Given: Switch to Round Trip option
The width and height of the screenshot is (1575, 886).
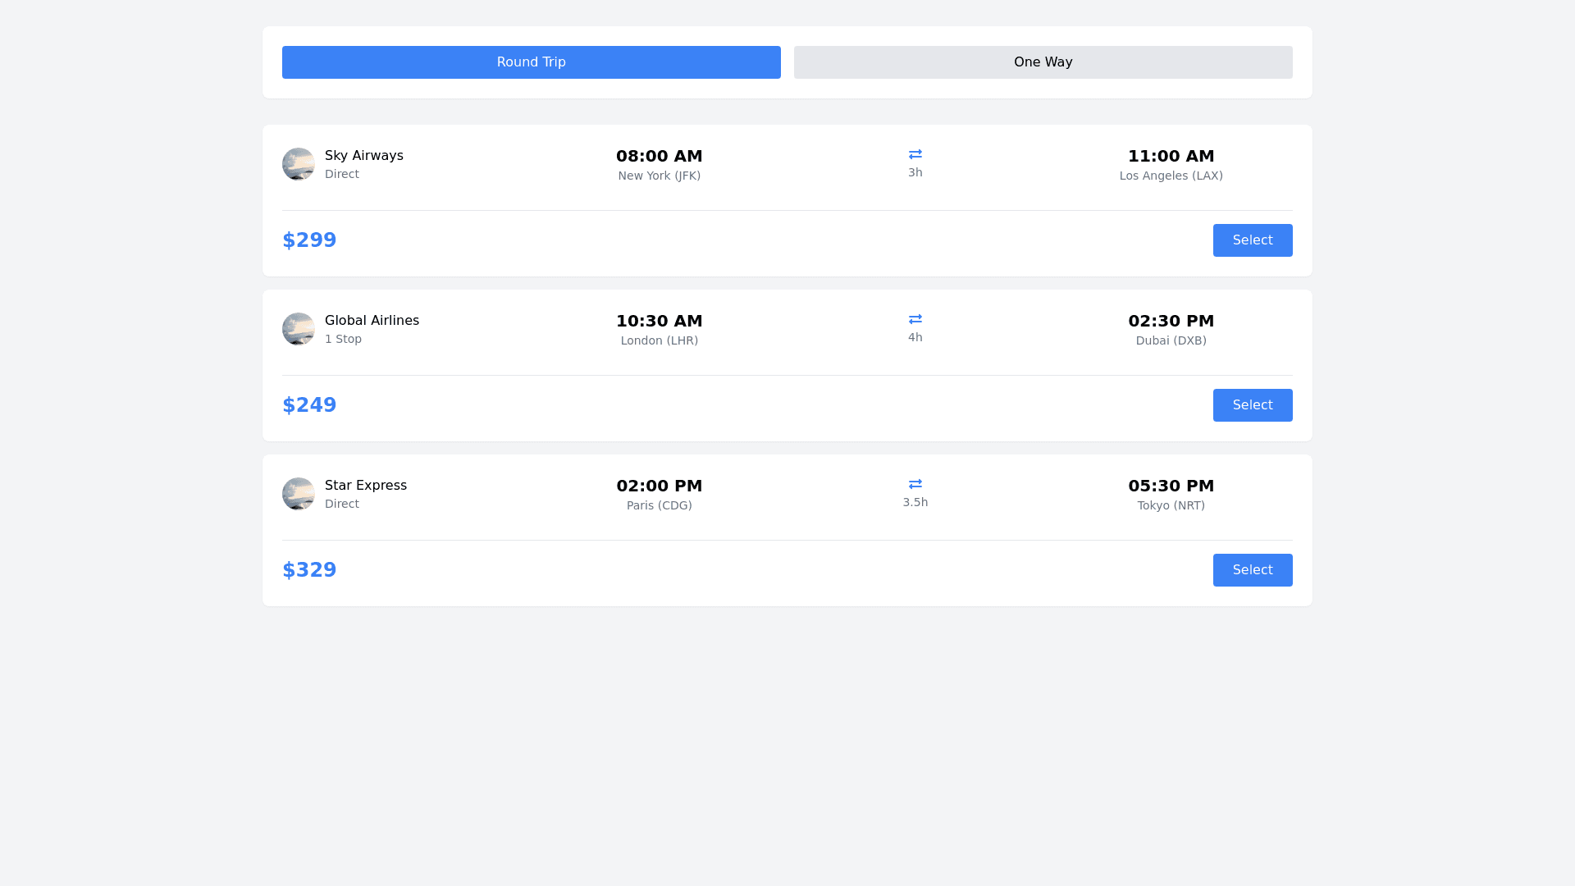Looking at the screenshot, I should point(532,62).
